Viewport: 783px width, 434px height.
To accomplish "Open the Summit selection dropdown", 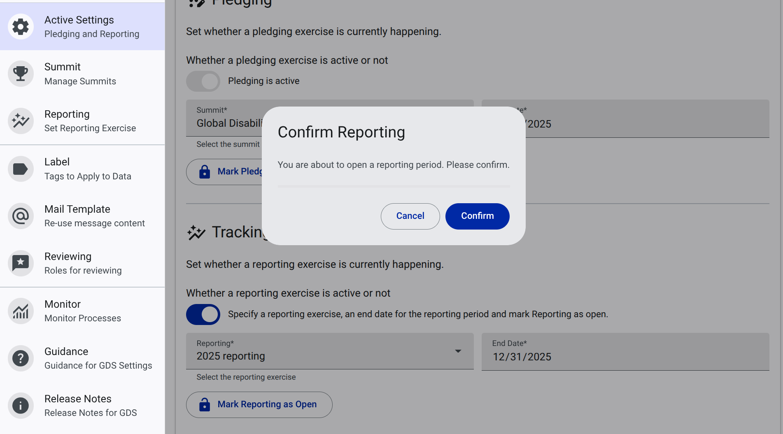I will coord(224,118).
